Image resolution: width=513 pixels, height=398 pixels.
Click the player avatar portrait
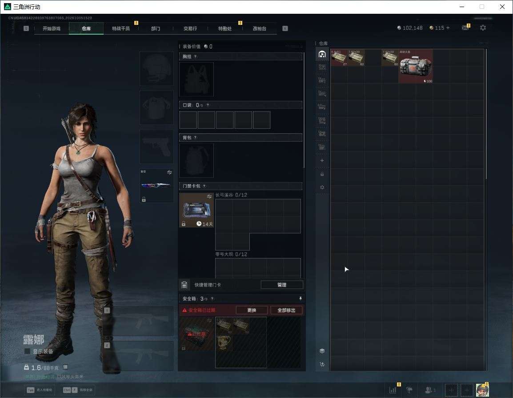pos(482,390)
